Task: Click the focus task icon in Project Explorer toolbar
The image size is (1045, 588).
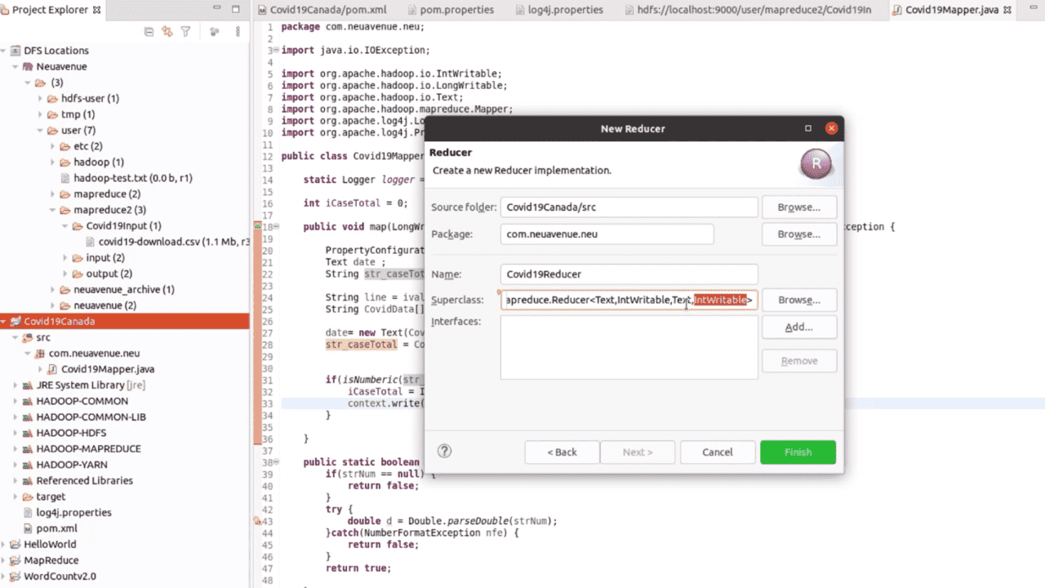Action: pyautogui.click(x=215, y=32)
